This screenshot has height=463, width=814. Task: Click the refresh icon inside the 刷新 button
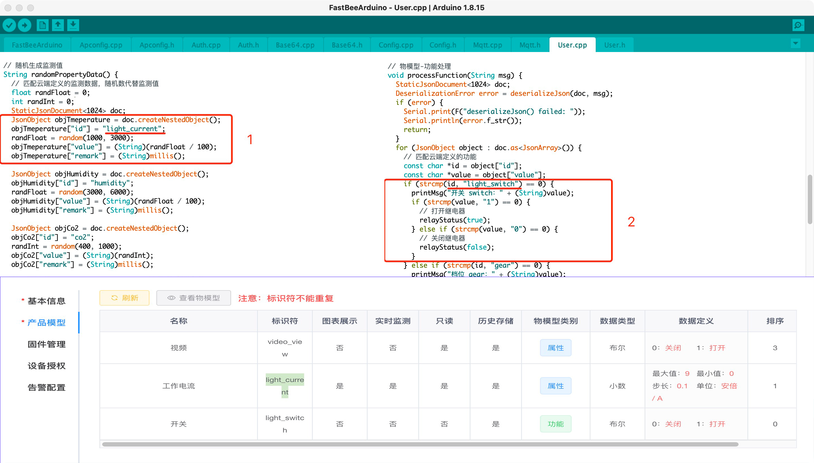[115, 298]
